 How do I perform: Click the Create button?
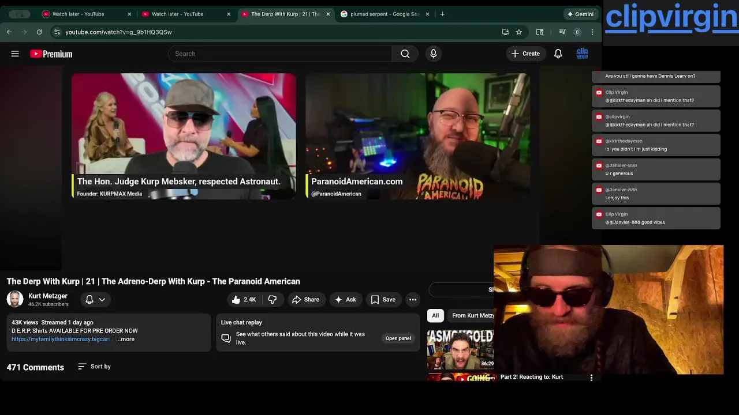[525, 54]
